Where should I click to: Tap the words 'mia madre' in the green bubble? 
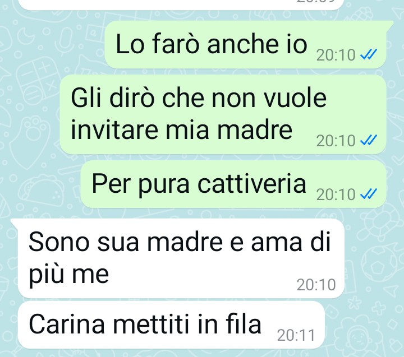(x=228, y=130)
